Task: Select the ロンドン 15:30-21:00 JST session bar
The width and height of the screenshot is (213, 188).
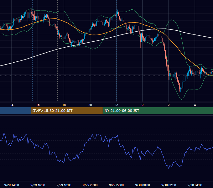Action: pos(66,111)
